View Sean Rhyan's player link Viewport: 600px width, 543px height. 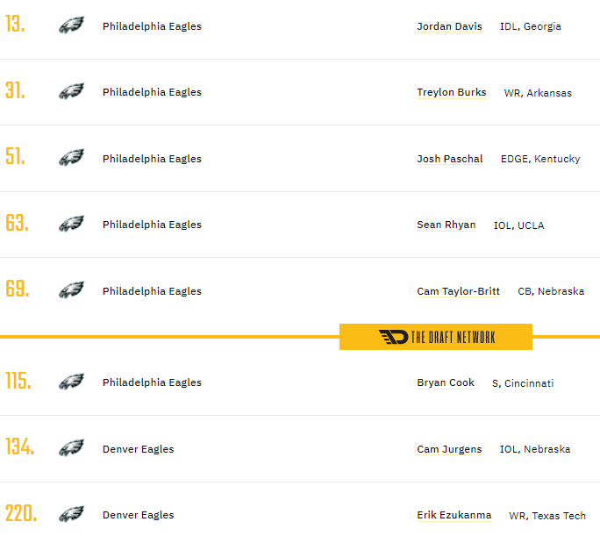(446, 225)
